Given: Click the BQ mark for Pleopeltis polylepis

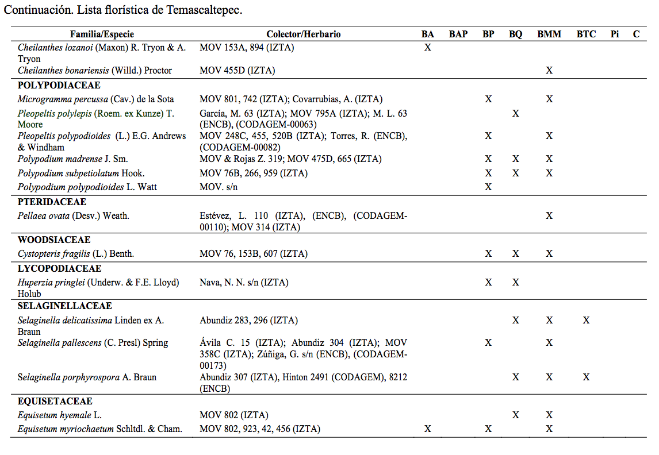Looking at the screenshot, I should click(x=516, y=114).
